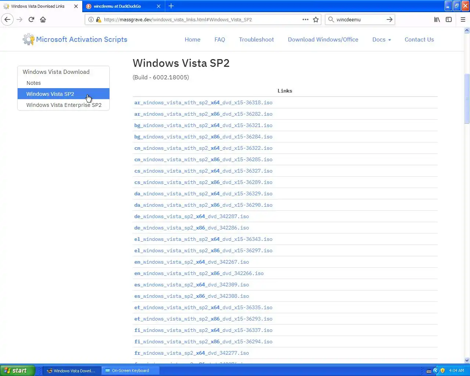
Task: Go back with the browser back arrow
Action: click(x=7, y=19)
